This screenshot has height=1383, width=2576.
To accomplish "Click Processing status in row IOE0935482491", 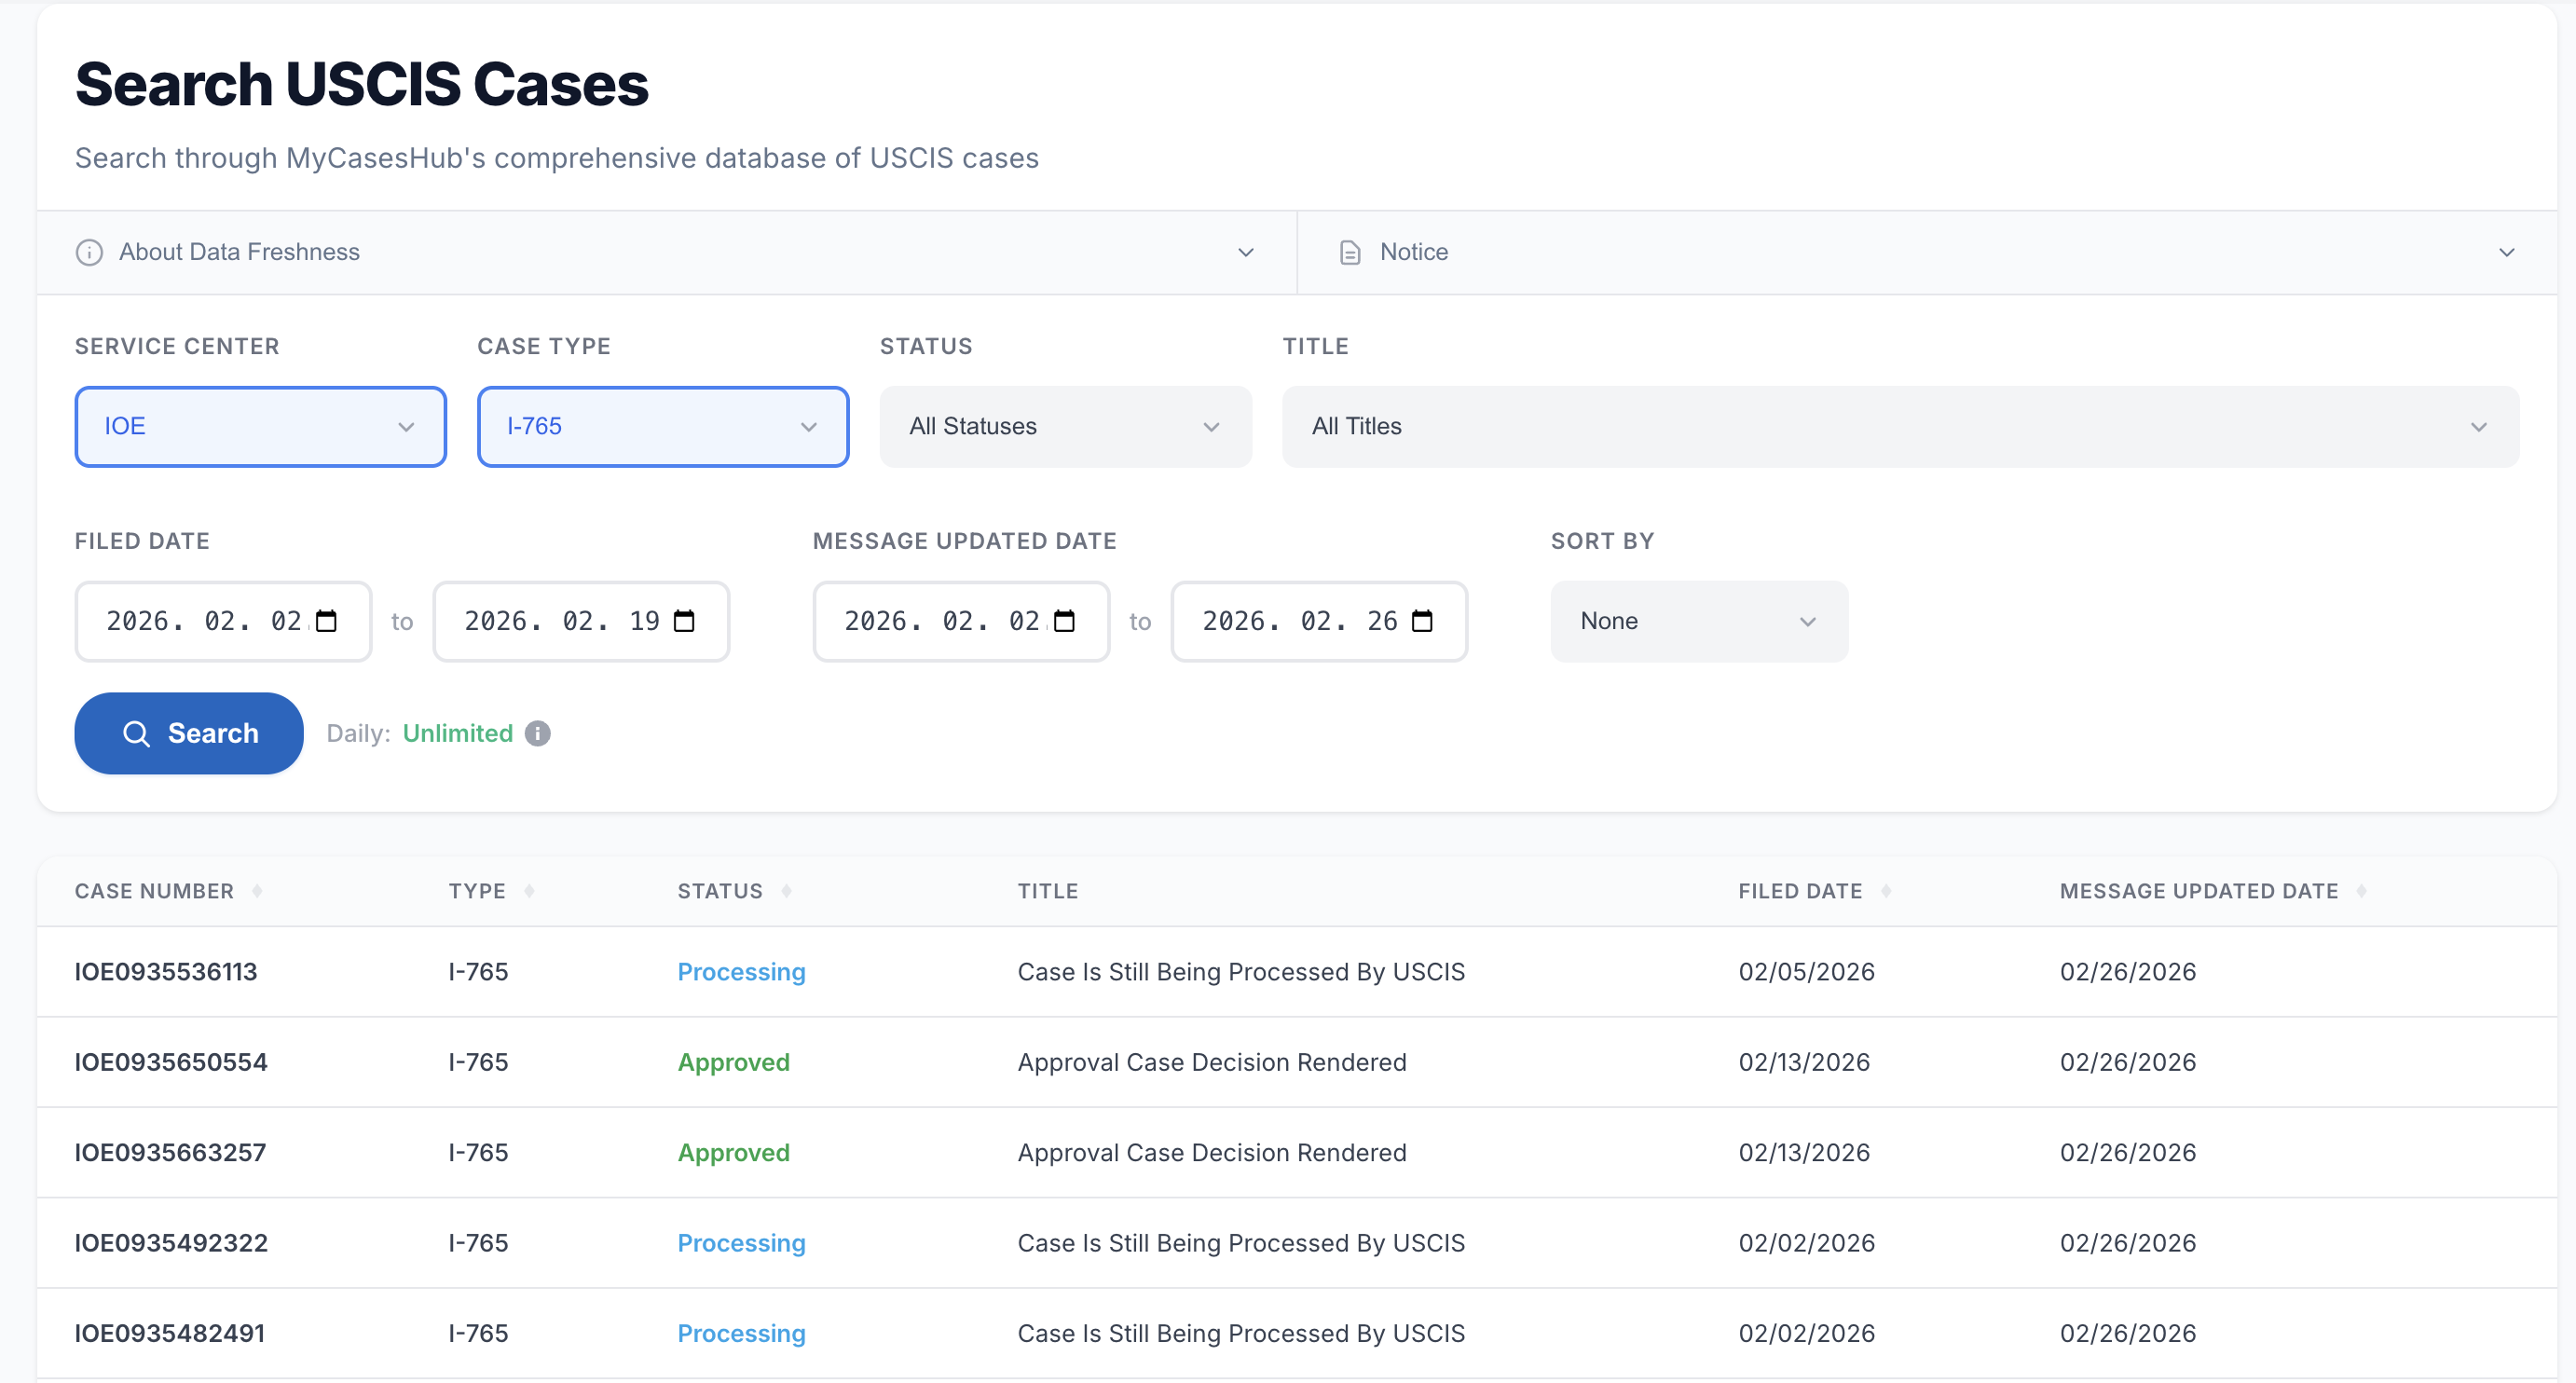I will pos(741,1333).
